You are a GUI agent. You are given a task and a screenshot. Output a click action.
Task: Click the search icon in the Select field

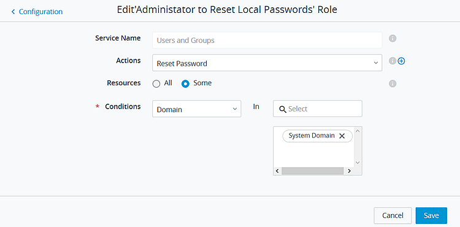[283, 109]
